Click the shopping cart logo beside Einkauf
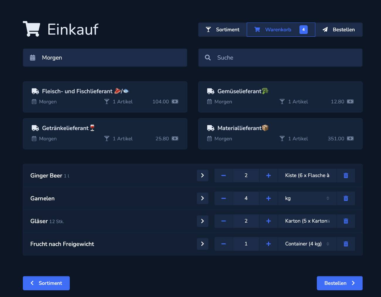 coord(31,29)
